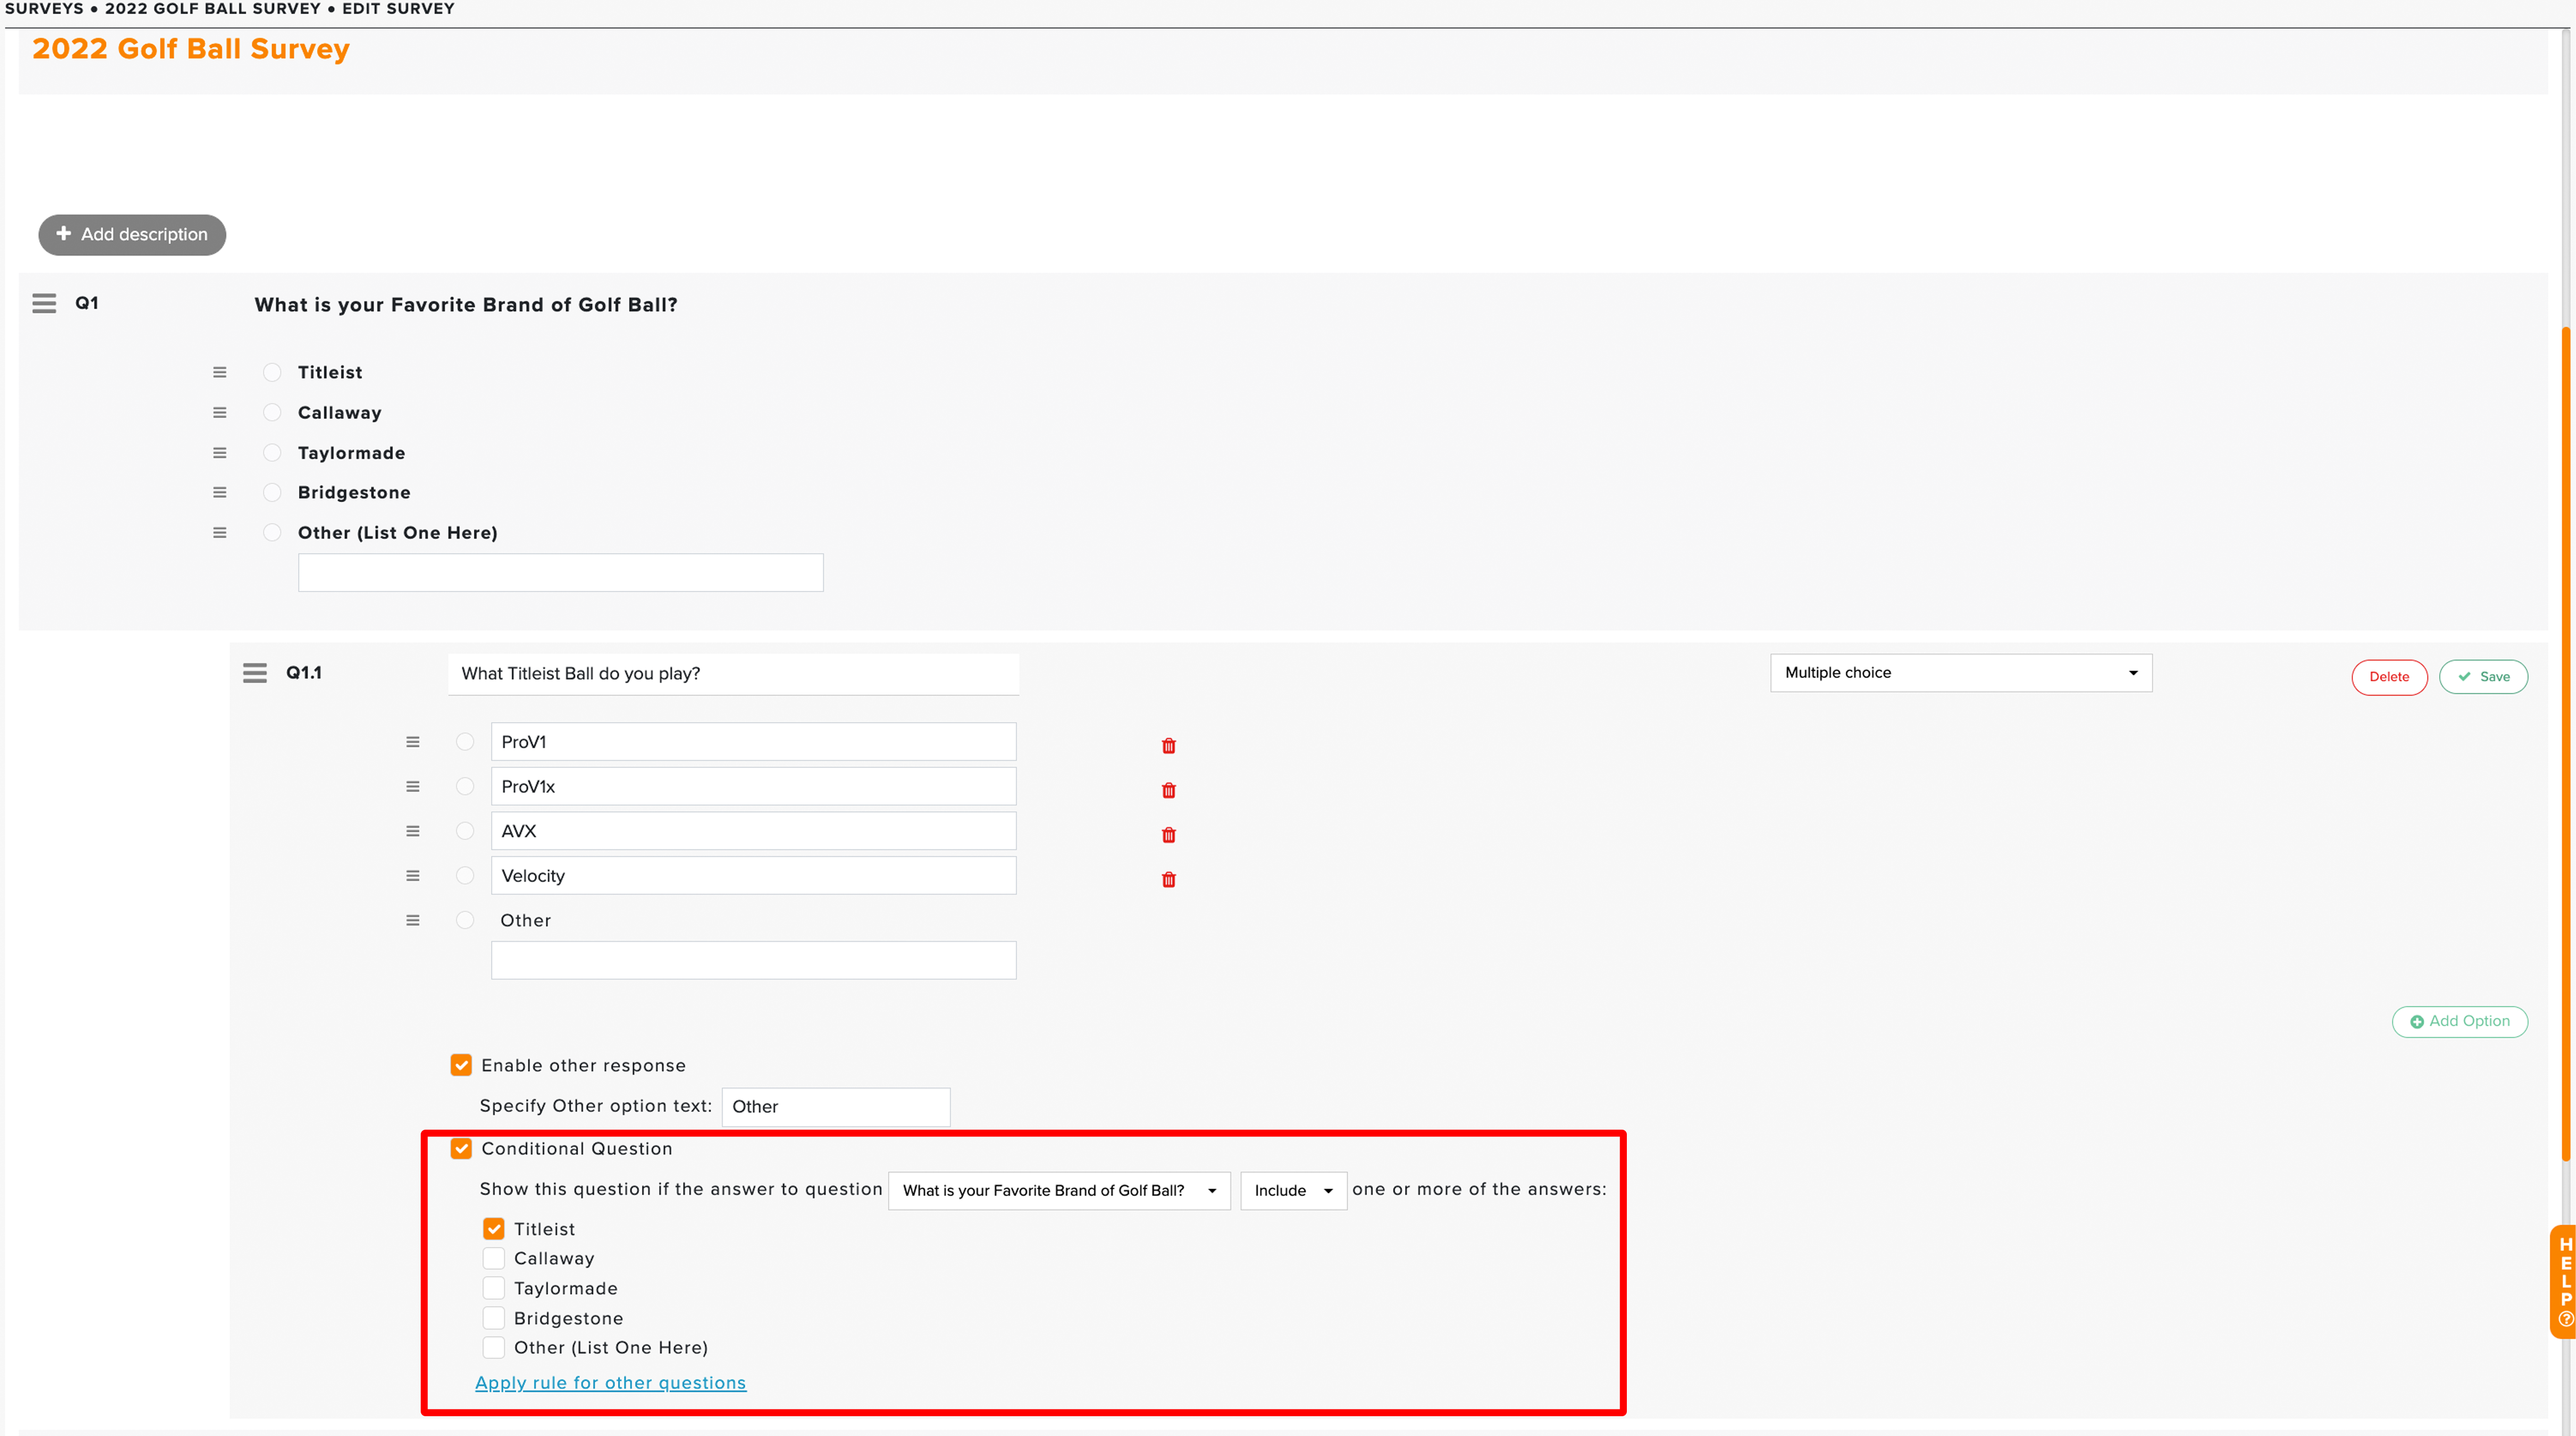The width and height of the screenshot is (2576, 1436).
Task: Click the Q1 Other free-text input box
Action: click(561, 573)
